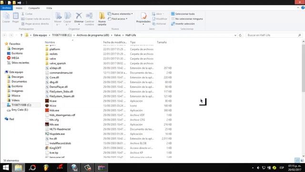This screenshot has height=172, width=305.
Task: Click the Valve breadcrumb in address bar
Action: (x=117, y=35)
